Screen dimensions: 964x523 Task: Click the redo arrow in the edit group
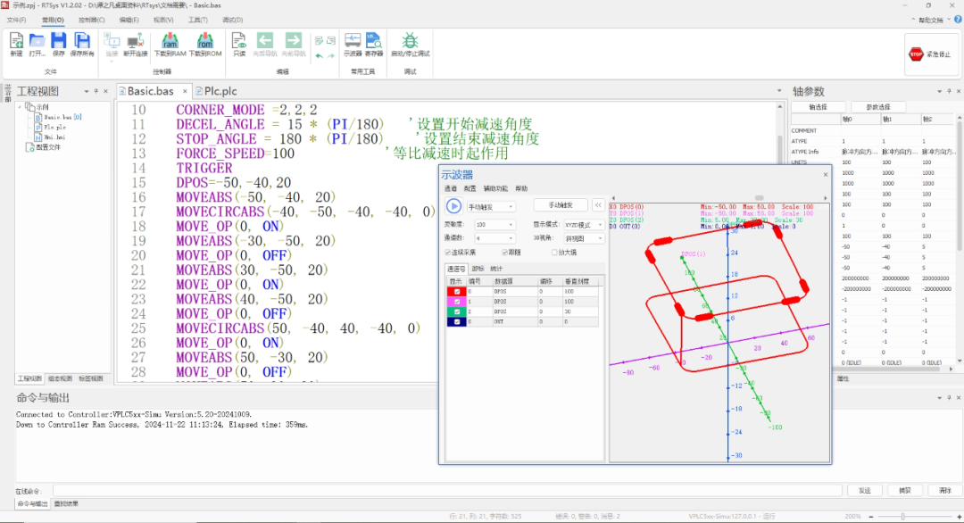(x=331, y=55)
